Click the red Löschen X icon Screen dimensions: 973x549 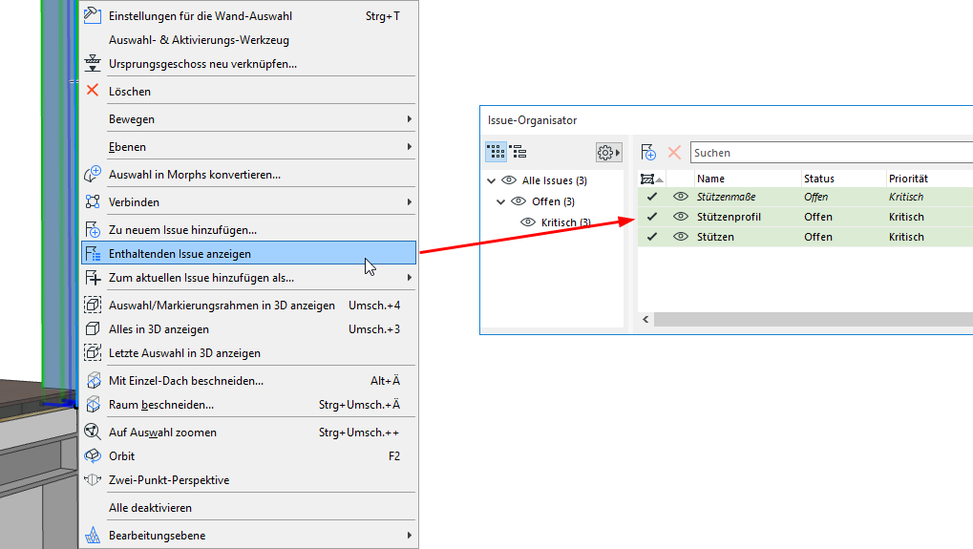(93, 91)
